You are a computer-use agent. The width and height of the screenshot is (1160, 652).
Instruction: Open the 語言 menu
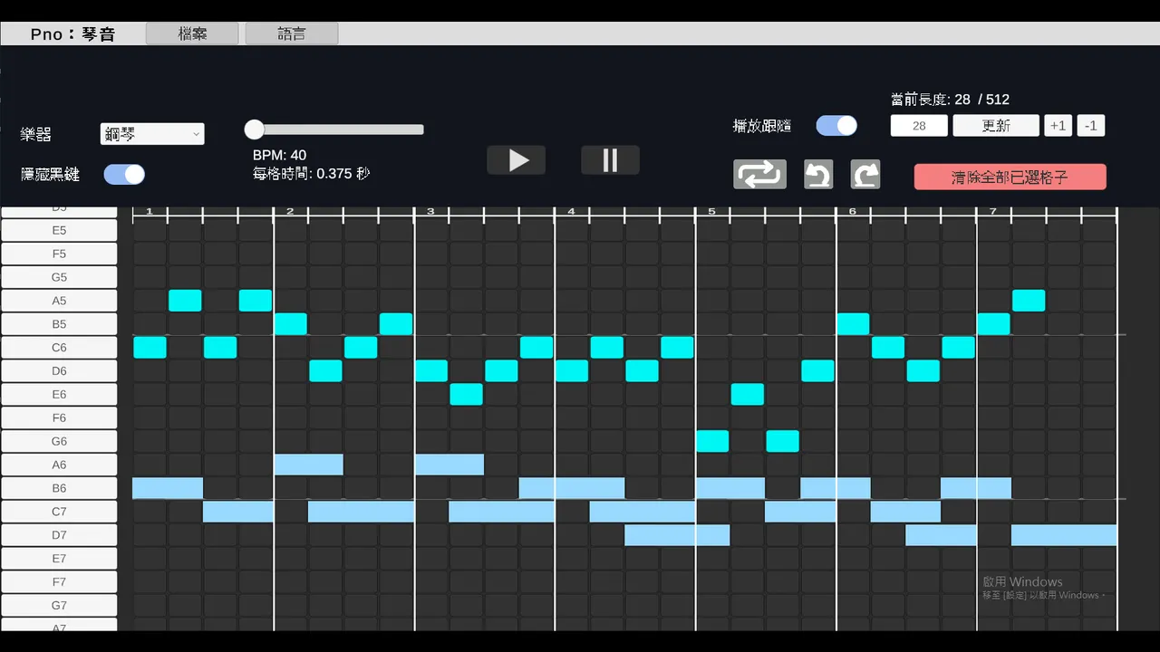point(292,34)
